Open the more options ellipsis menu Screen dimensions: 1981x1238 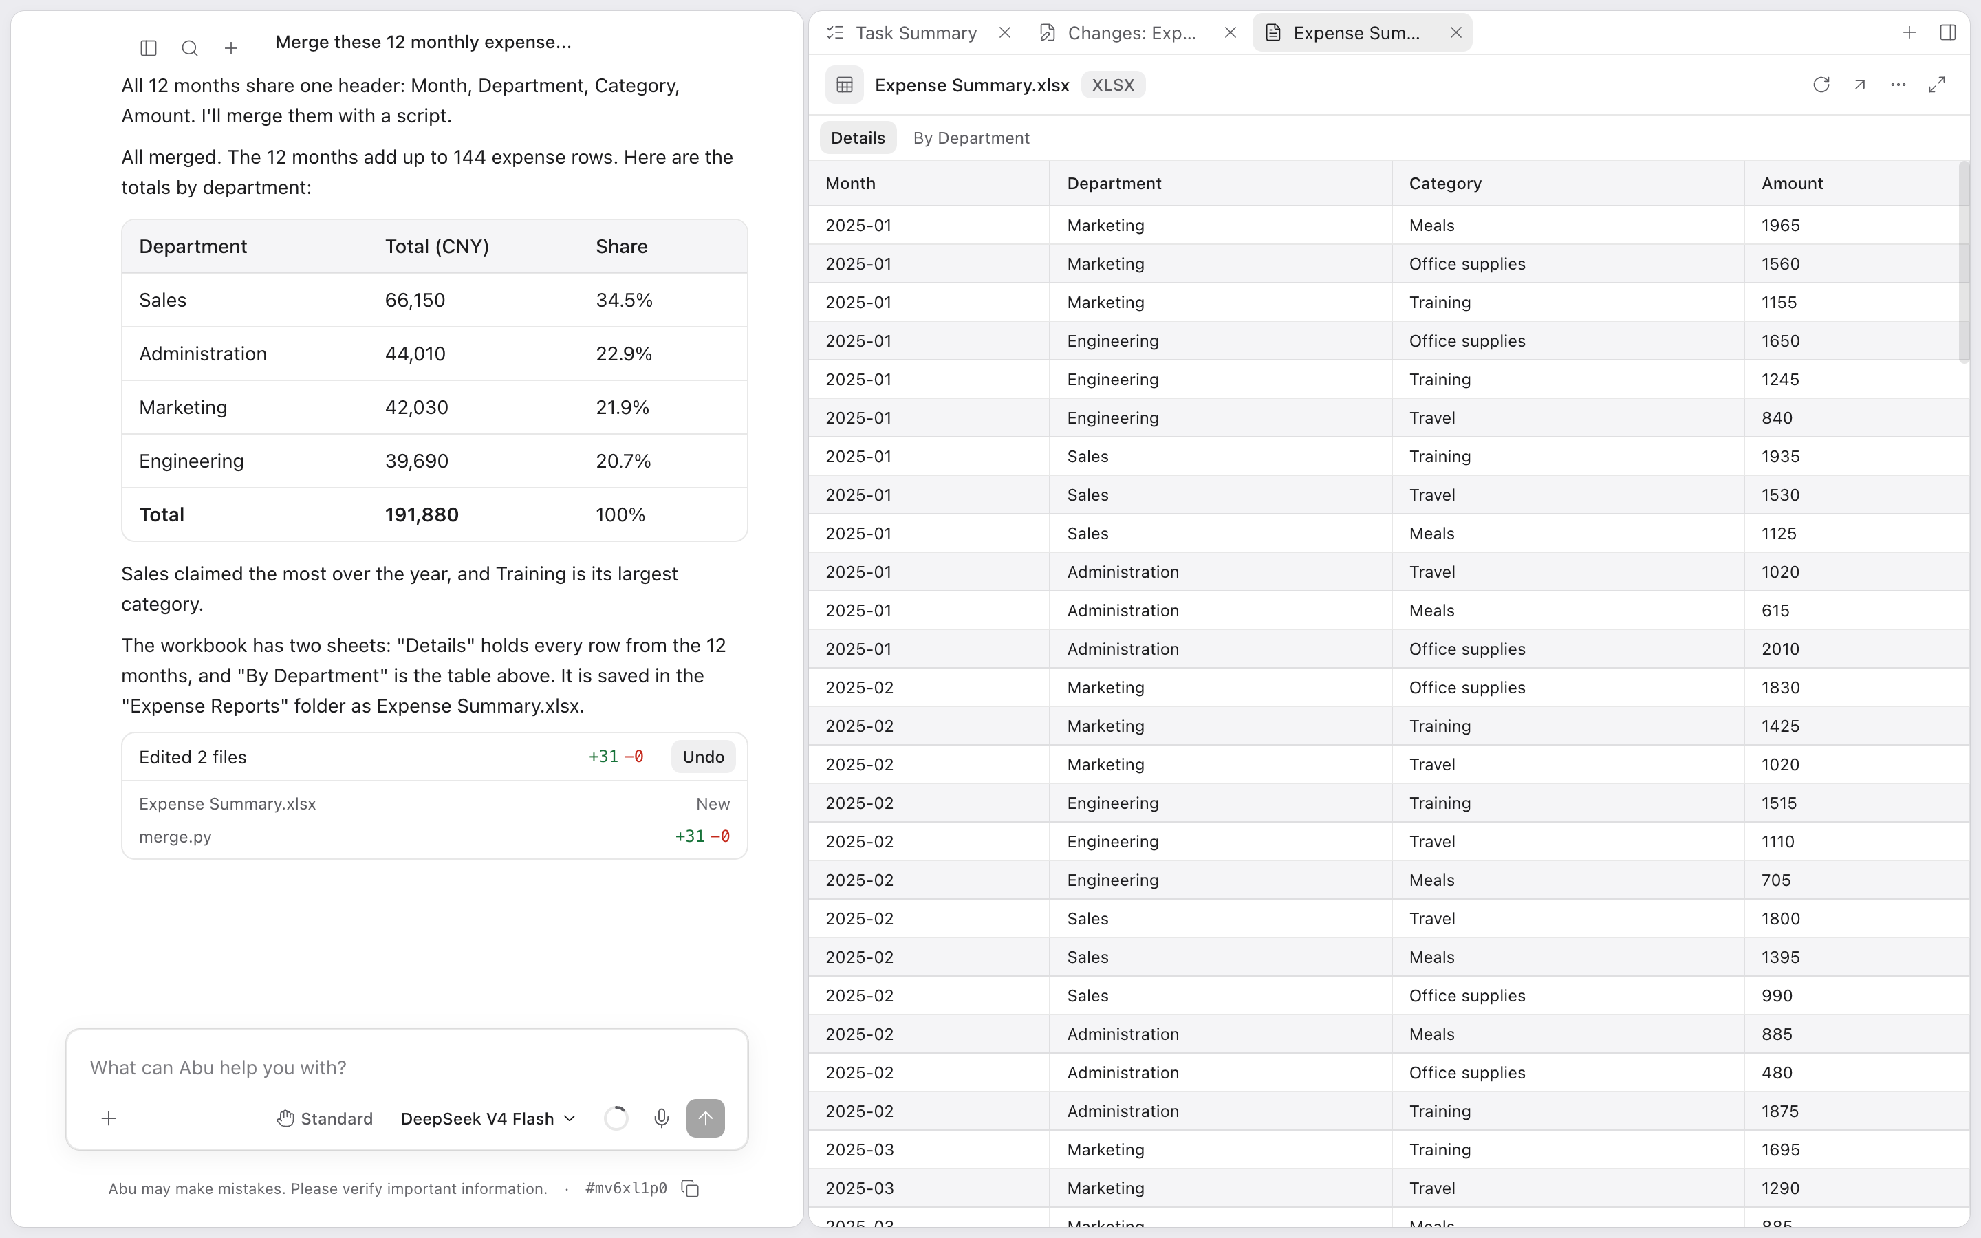point(1898,85)
